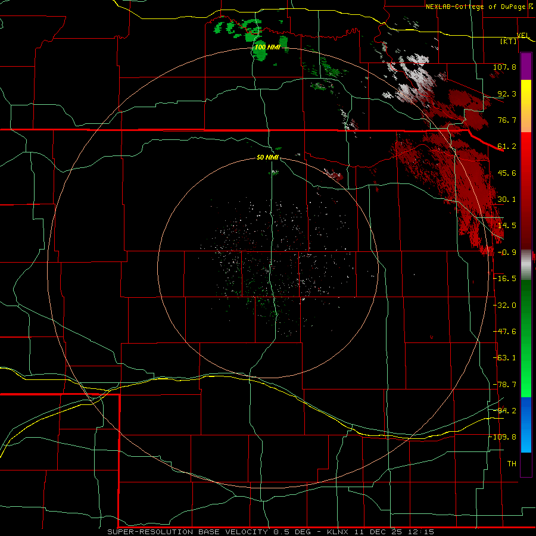This screenshot has height=536, width=536.
Task: Click the VEL product label
Action: pos(523,35)
